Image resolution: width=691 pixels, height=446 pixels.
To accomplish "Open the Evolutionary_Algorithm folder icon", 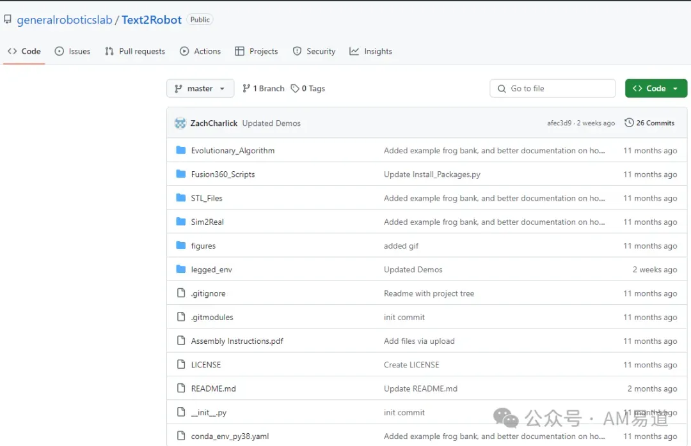I will [180, 150].
